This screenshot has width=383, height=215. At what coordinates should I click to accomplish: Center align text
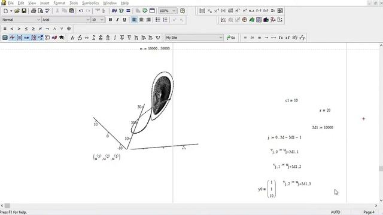coord(141,20)
